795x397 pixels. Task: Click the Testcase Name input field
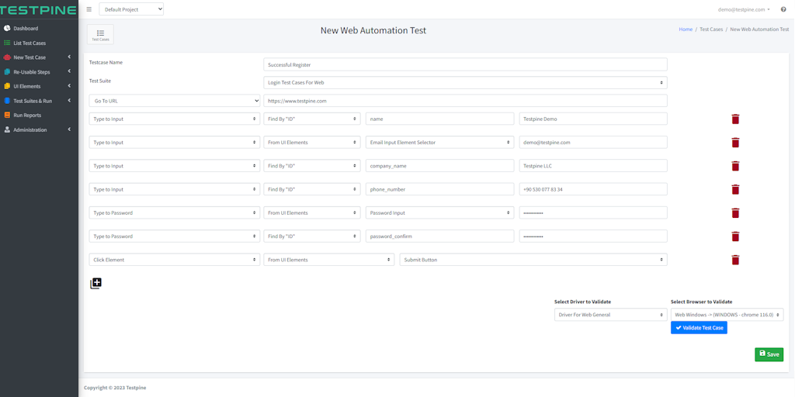tap(465, 64)
